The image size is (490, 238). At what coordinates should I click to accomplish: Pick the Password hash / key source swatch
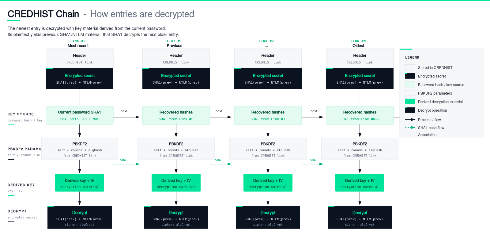(x=410, y=85)
